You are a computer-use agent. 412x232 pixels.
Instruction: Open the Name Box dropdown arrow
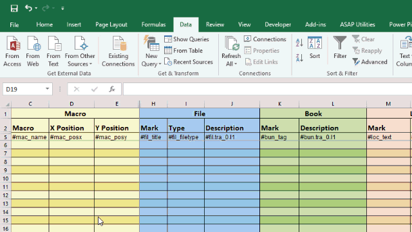coord(47,89)
